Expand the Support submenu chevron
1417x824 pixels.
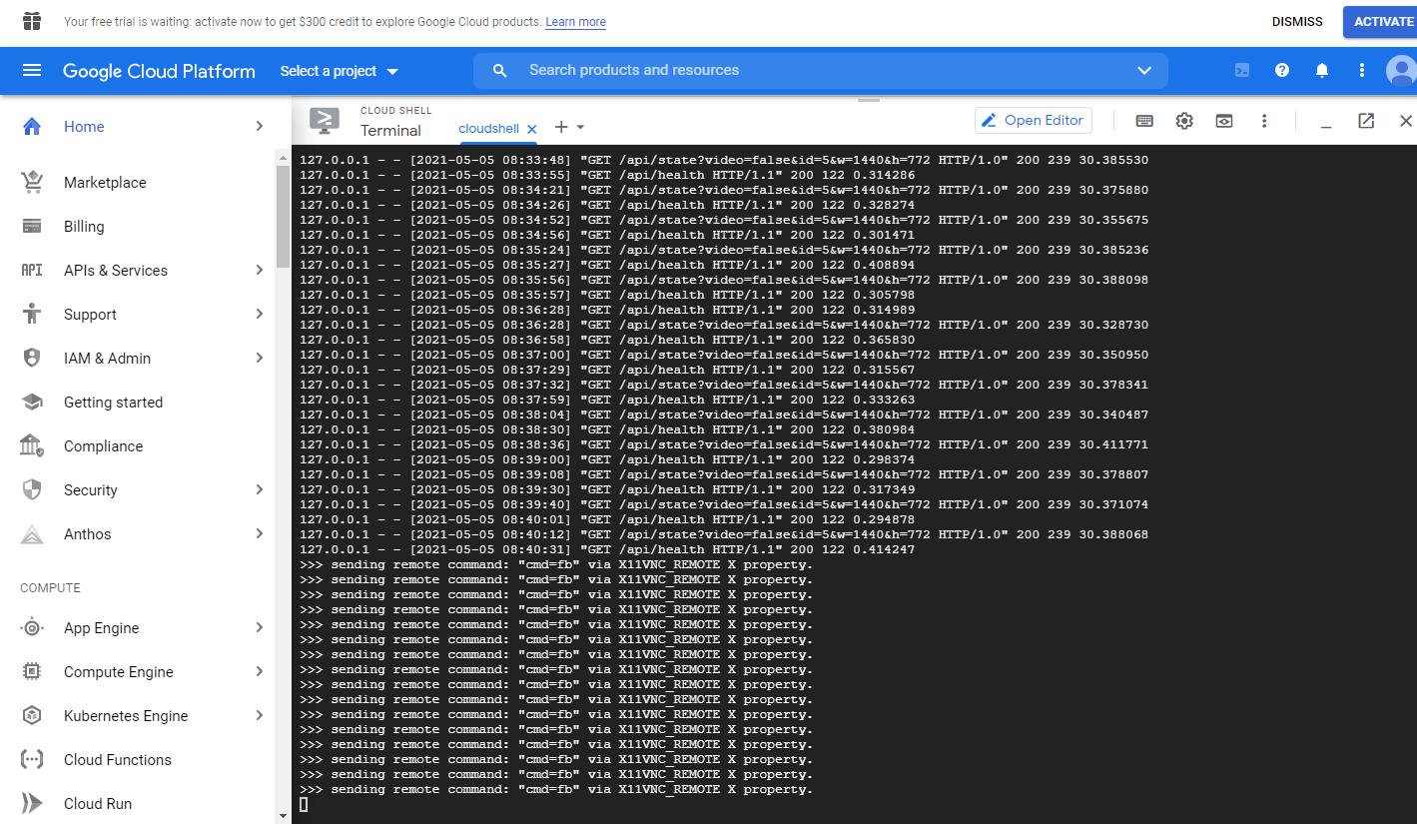click(x=260, y=315)
